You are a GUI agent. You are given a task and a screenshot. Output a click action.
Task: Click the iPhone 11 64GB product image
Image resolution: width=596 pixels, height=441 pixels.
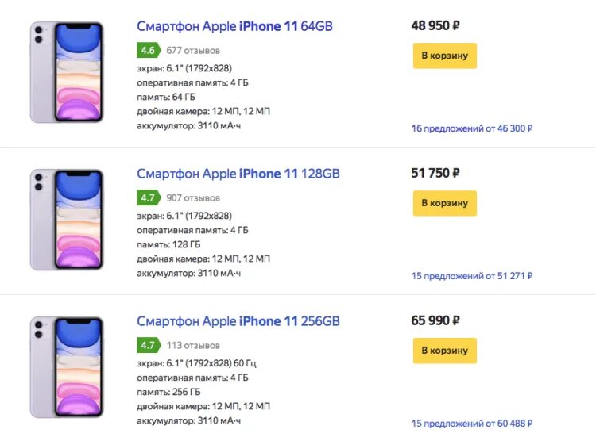(x=67, y=72)
